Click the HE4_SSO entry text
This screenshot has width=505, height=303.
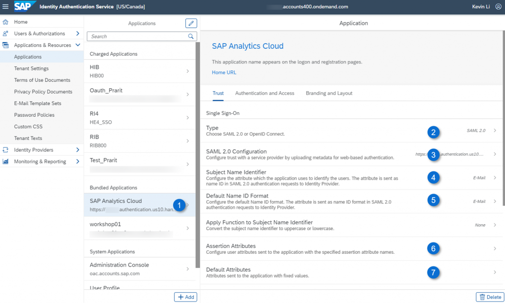click(x=101, y=122)
